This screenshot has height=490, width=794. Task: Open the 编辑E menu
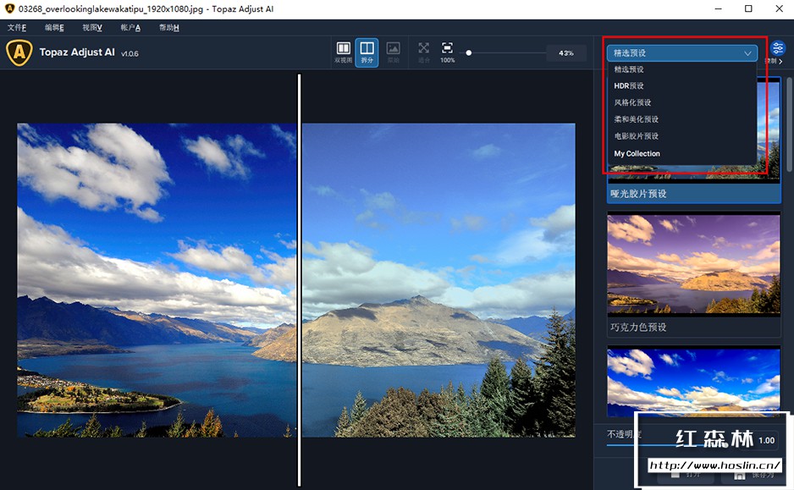tap(54, 27)
